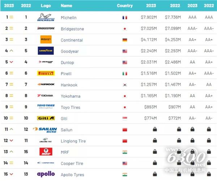This screenshot has height=181, width=217.
Task: Click the Country column header
Action: (125, 6)
